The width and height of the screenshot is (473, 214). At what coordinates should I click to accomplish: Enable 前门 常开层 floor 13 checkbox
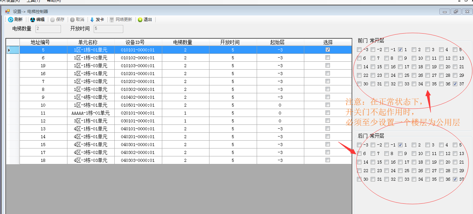pyautogui.click(x=455, y=58)
